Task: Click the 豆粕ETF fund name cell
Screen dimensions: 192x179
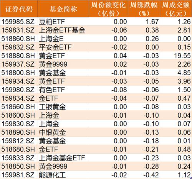Action: [x=63, y=22]
